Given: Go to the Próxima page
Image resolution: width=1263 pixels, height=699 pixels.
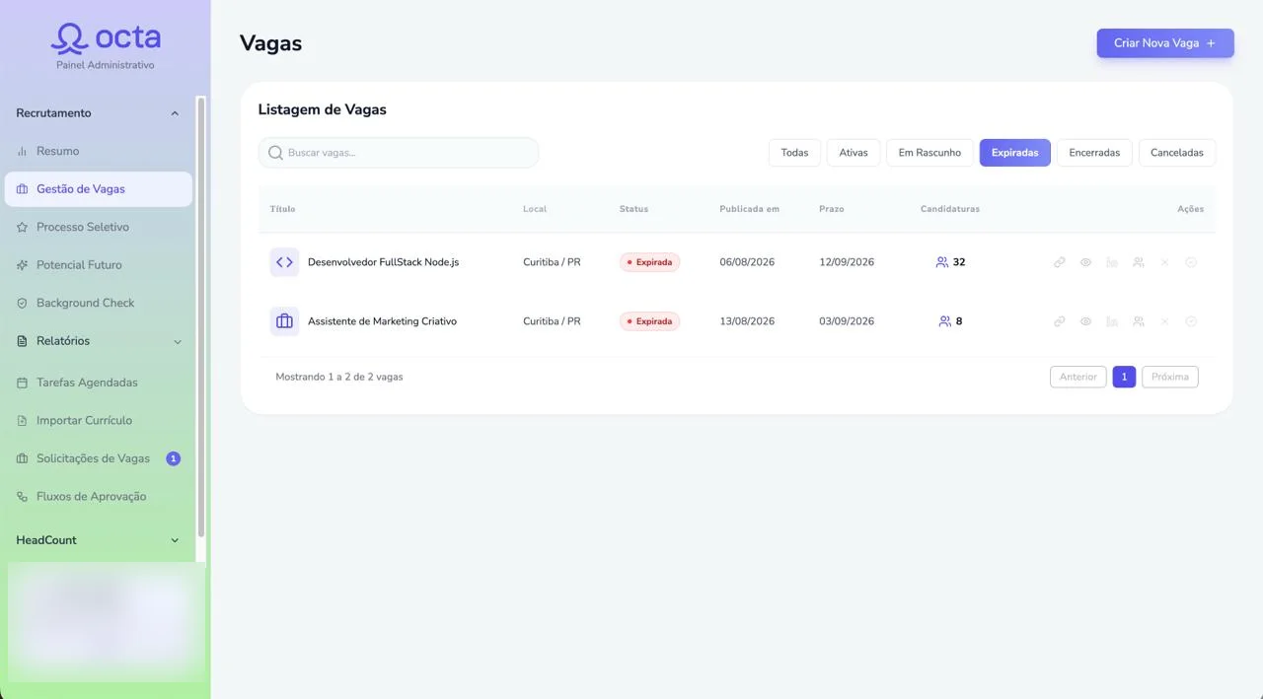Looking at the screenshot, I should pyautogui.click(x=1170, y=377).
